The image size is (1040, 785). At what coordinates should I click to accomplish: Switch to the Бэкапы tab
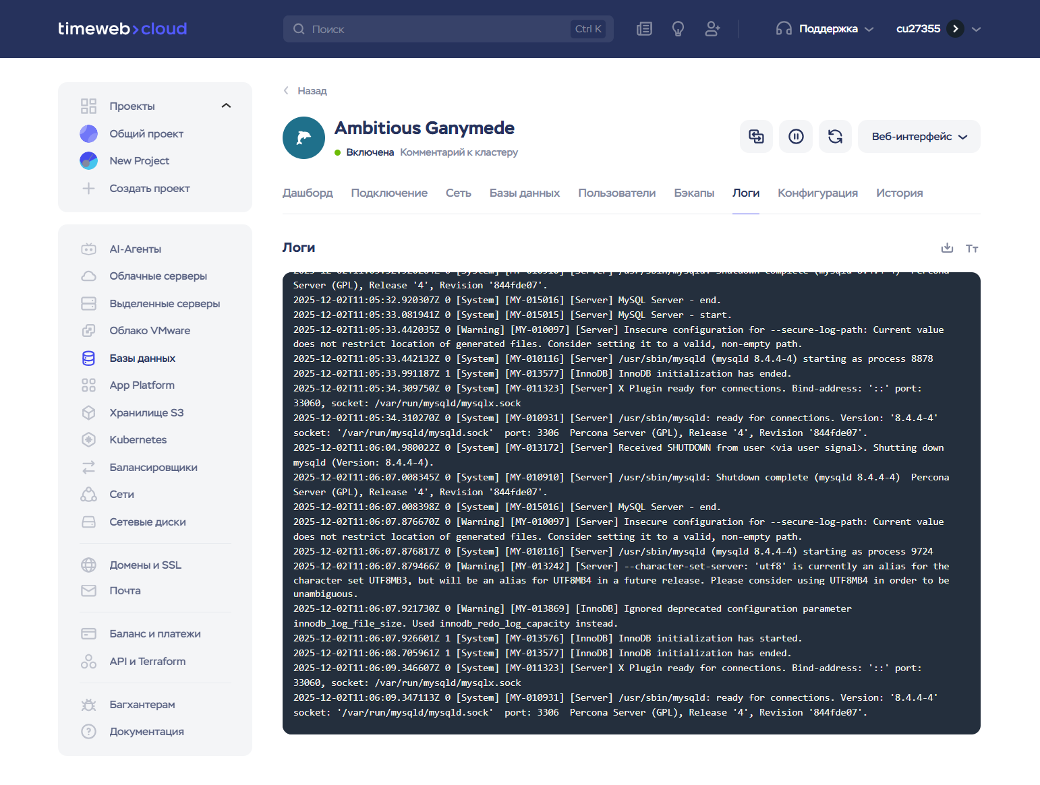693,193
